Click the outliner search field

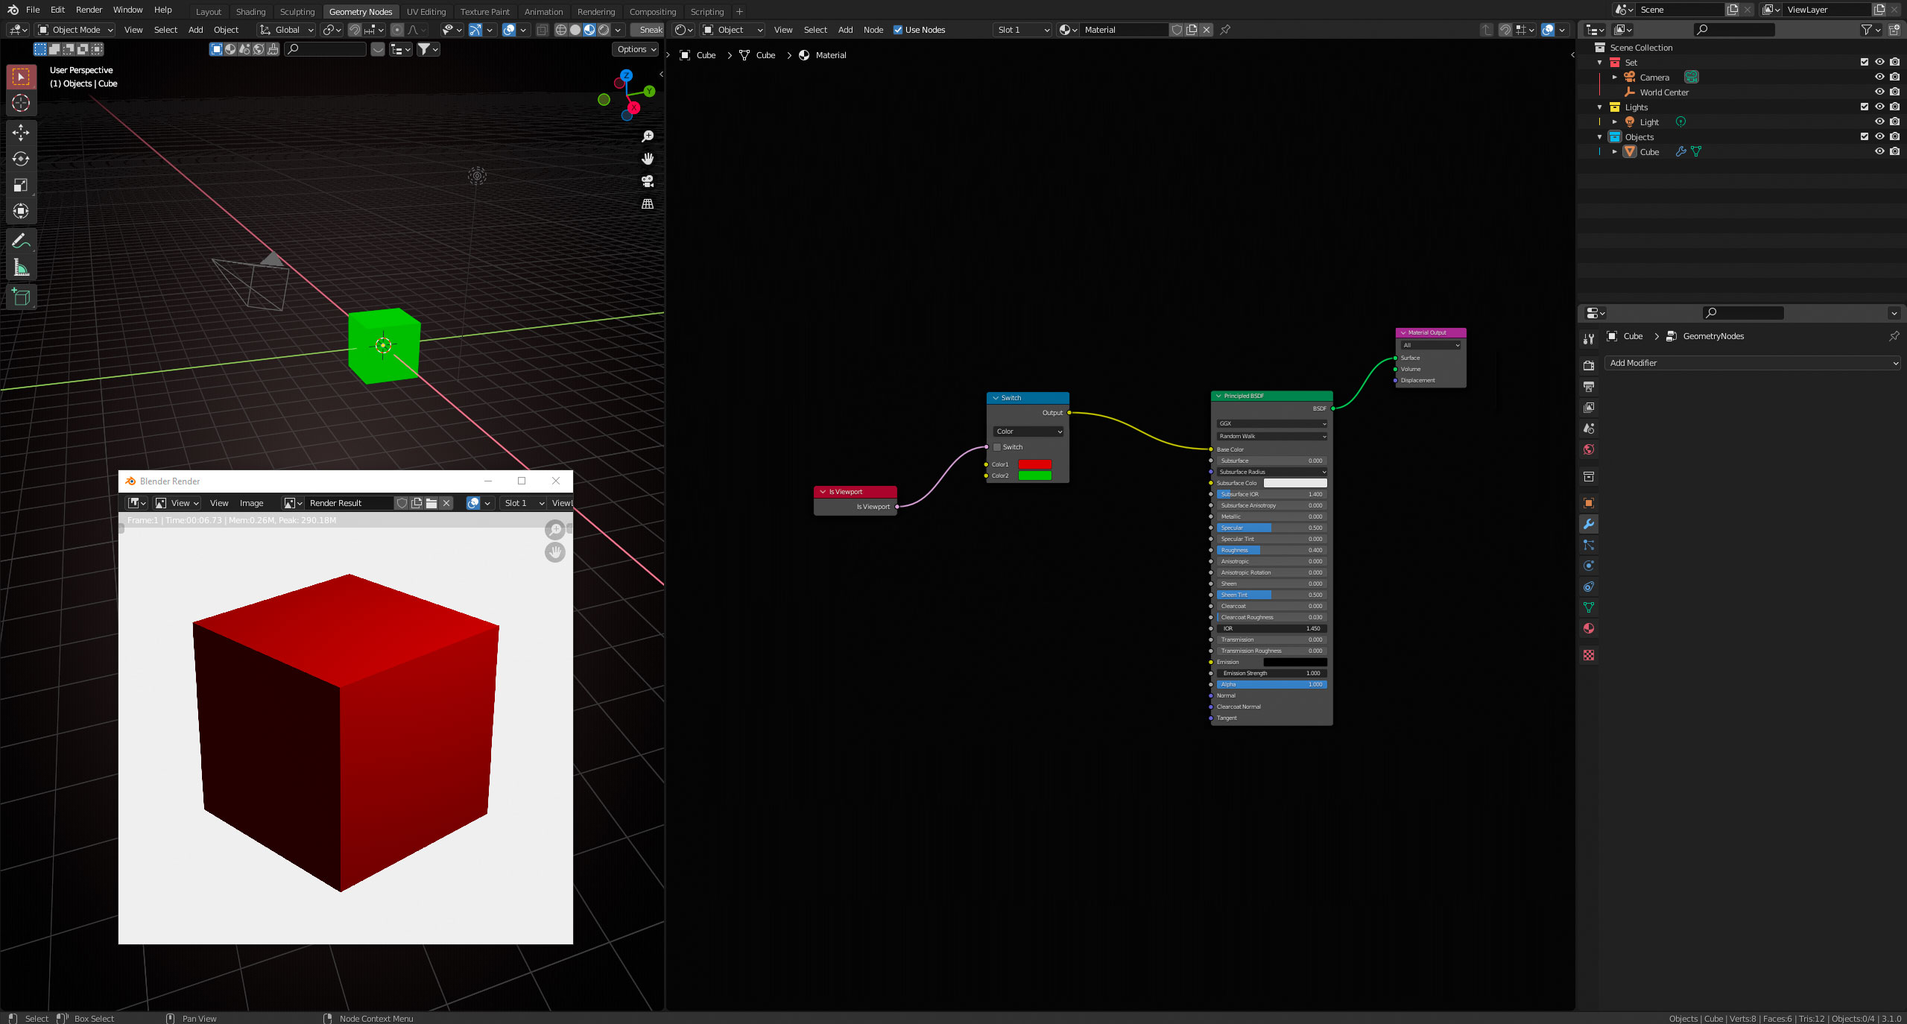pos(1734,30)
